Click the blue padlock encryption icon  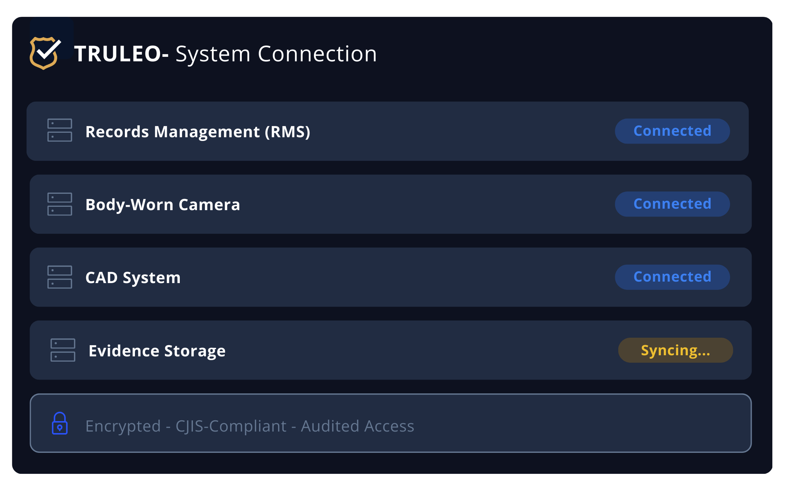click(x=59, y=423)
